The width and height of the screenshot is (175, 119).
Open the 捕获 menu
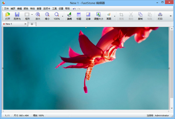pos(13,8)
